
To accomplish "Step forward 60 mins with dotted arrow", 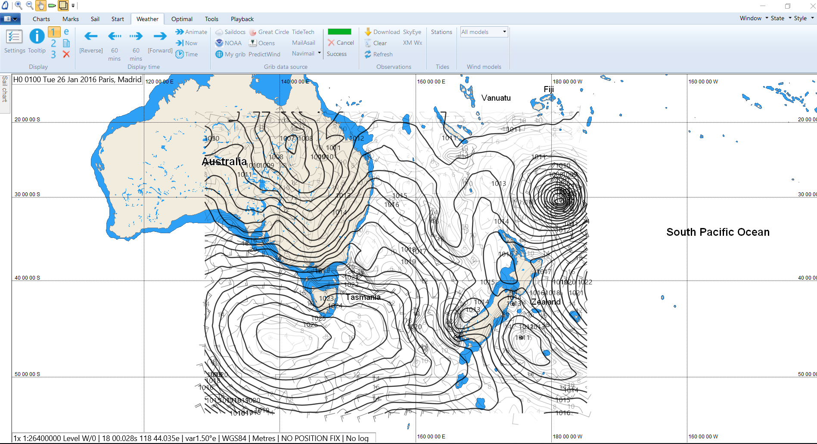I will pos(136,37).
